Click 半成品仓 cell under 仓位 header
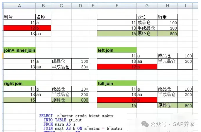This screenshot has width=201, height=132. [147, 28]
